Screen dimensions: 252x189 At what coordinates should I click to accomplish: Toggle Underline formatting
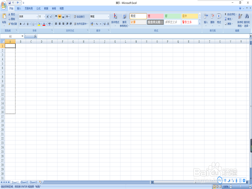coord(28,24)
